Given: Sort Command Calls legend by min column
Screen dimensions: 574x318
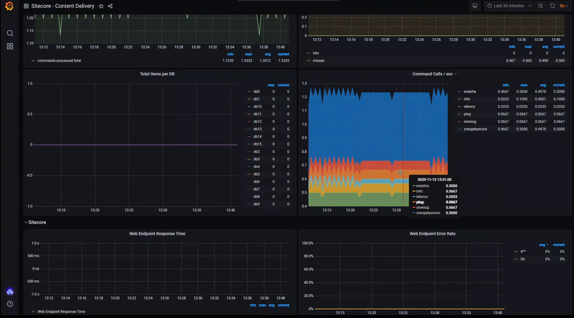Looking at the screenshot, I should (x=505, y=85).
